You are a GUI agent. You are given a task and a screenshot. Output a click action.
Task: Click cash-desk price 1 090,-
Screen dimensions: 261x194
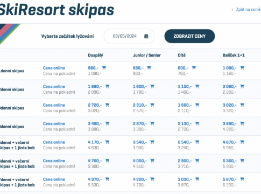tap(95, 73)
